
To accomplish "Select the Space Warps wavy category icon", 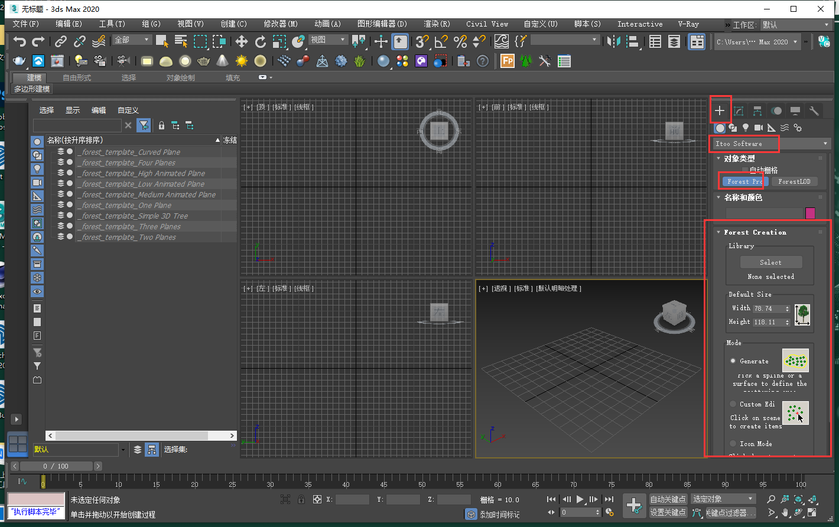I will tap(785, 128).
